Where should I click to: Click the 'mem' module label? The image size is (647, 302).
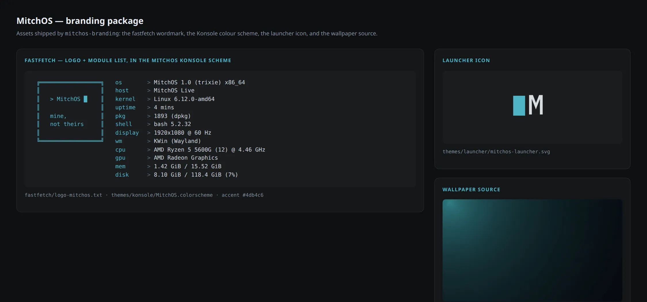(x=120, y=167)
